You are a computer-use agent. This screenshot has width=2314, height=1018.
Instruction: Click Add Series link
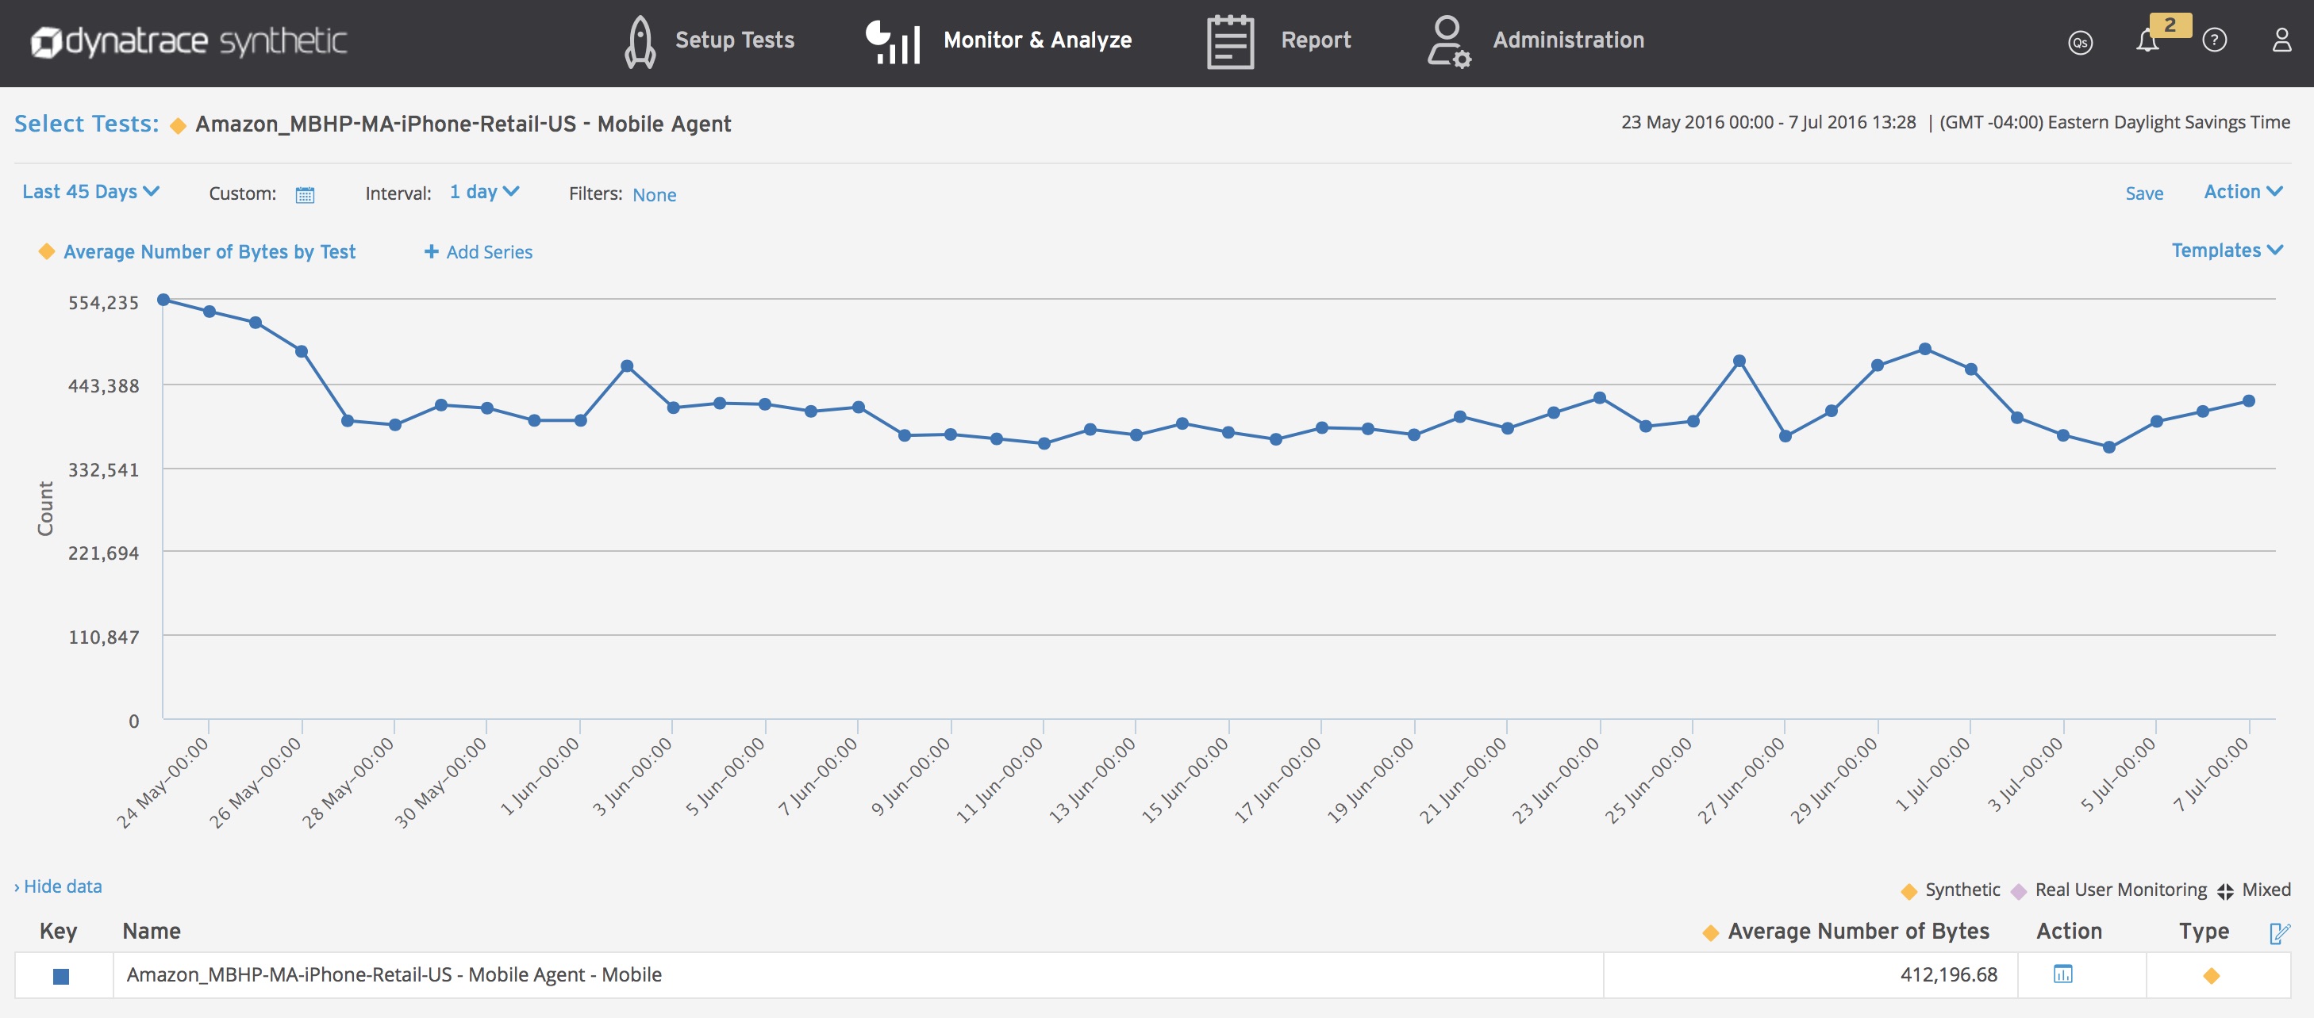click(489, 252)
